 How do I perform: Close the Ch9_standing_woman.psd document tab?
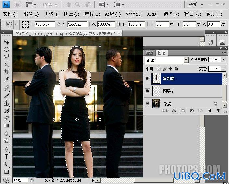coord(119,33)
